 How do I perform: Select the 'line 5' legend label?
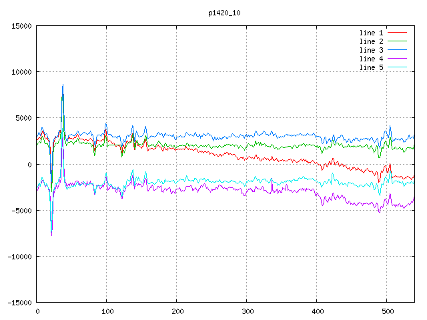[372, 67]
